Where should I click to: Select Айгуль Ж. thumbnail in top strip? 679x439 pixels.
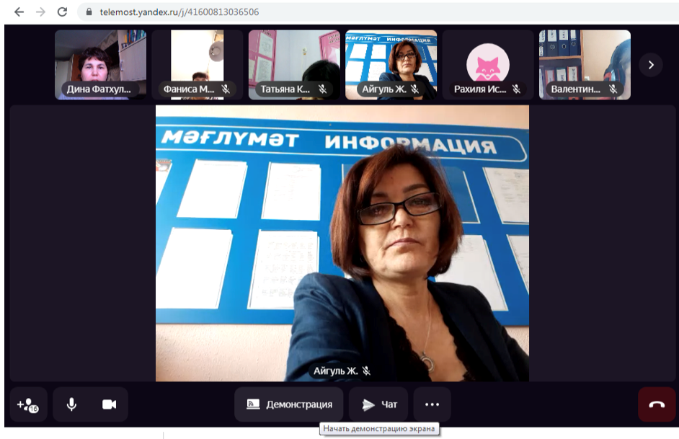391,64
